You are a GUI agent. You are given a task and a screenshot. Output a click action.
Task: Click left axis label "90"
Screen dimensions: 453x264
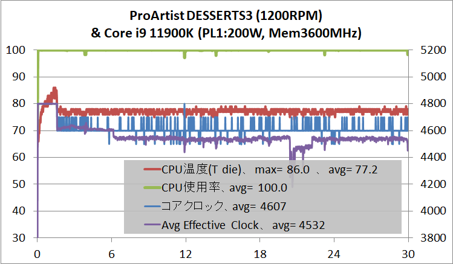[19, 77]
